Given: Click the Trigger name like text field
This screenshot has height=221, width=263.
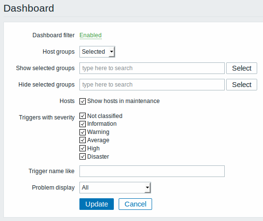Looking at the screenshot, I should pos(152,171).
